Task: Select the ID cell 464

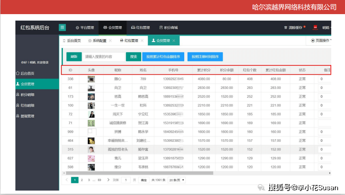Action: pyautogui.click(x=70, y=140)
